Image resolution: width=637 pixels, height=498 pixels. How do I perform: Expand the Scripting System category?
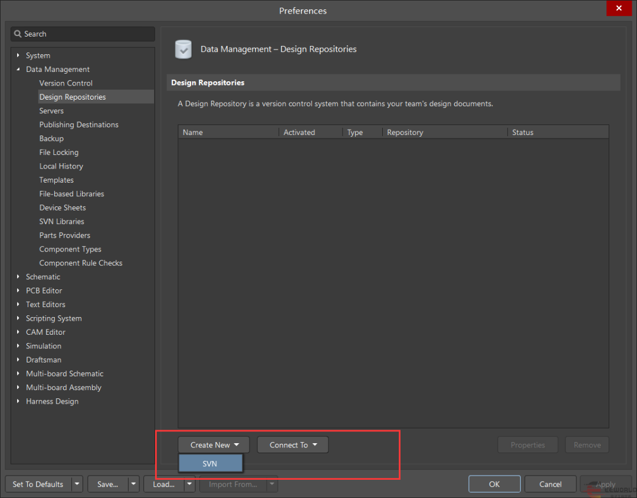pos(18,318)
